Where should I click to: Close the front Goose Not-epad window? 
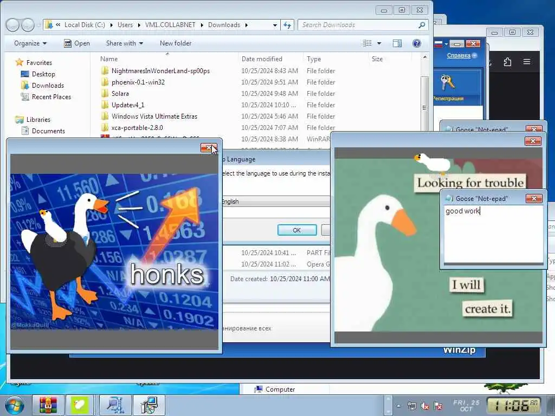click(x=534, y=198)
